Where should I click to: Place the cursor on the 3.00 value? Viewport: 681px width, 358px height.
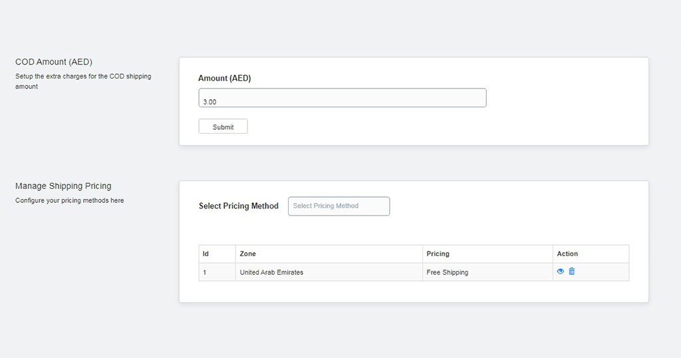pos(209,102)
